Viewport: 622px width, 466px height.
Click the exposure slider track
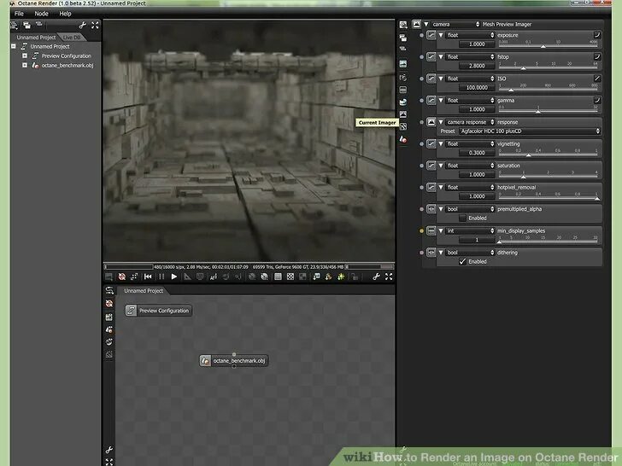coord(549,45)
